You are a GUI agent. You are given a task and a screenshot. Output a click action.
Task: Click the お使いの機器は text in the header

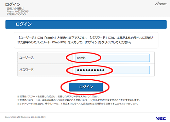pos(15,8)
